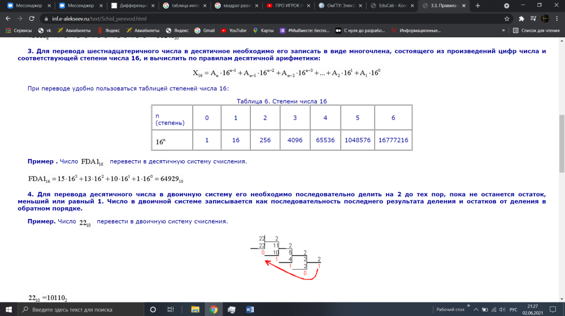
Task: Open the Информационные bookmark
Action: [416, 30]
